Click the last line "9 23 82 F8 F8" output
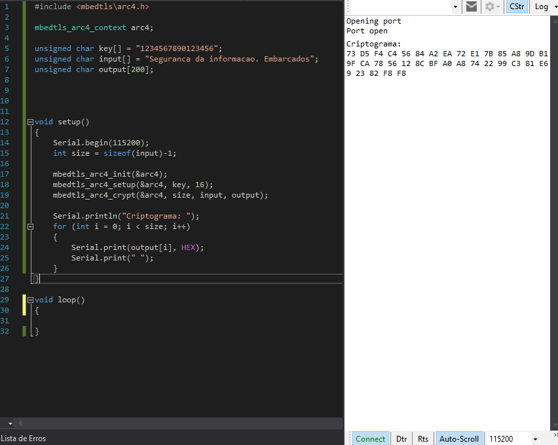558x445 pixels. 376,73
